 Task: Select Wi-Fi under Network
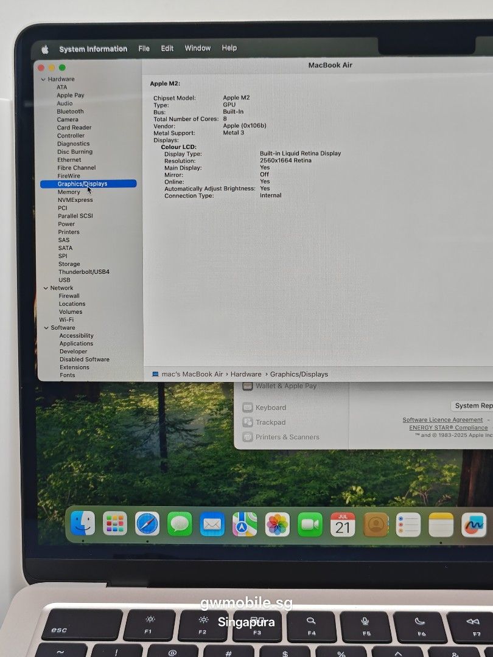click(x=66, y=320)
